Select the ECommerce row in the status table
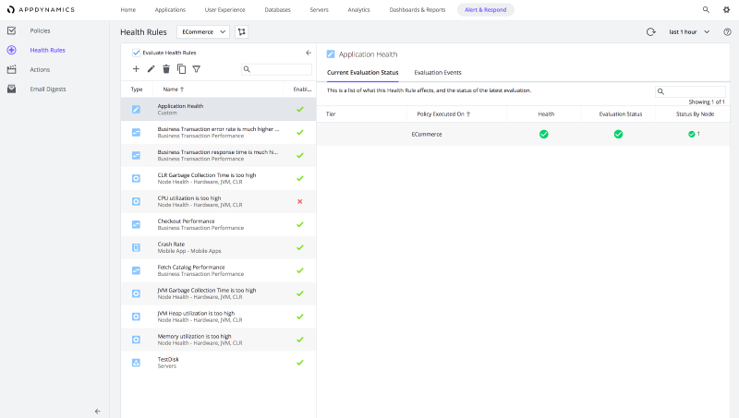This screenshot has width=739, height=418. [523, 134]
